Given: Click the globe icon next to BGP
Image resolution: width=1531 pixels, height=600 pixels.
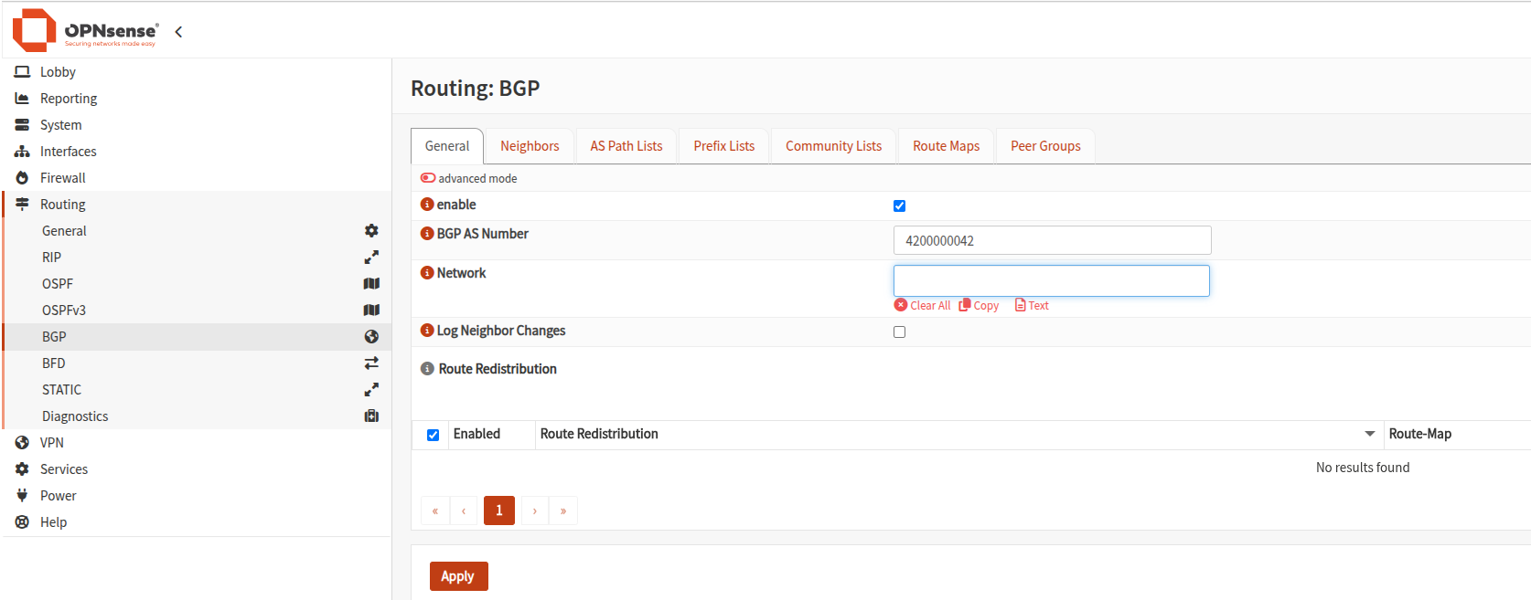Looking at the screenshot, I should point(371,337).
